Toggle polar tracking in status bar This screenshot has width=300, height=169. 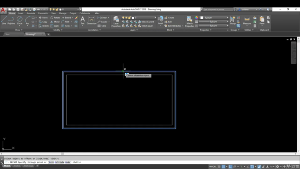[234, 167]
